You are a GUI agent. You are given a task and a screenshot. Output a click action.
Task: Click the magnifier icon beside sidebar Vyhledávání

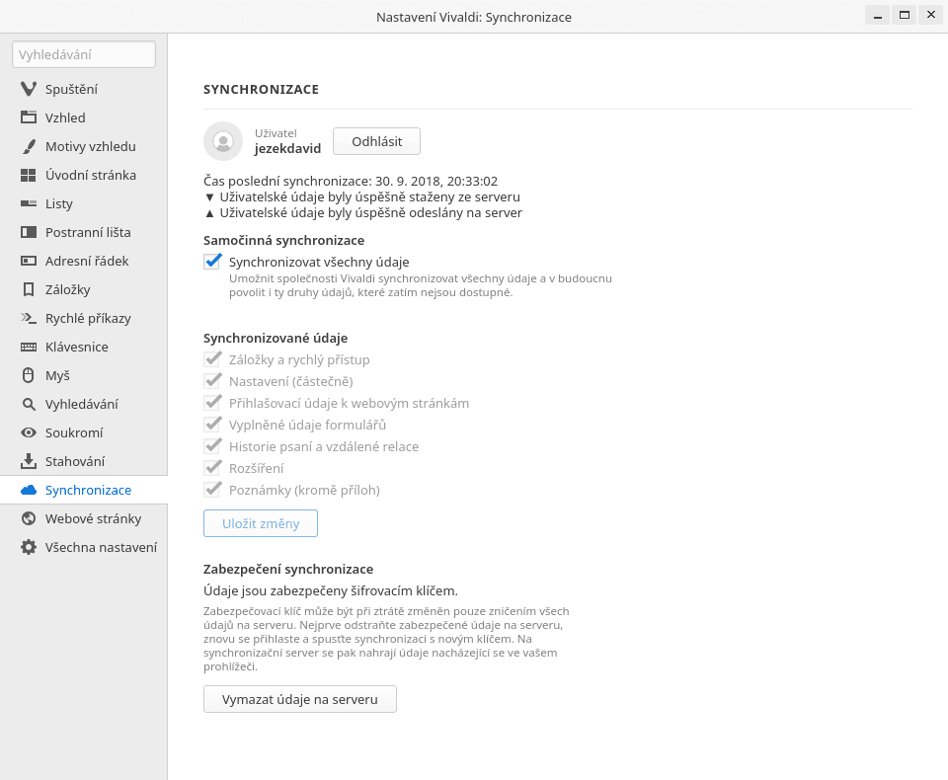coord(29,404)
